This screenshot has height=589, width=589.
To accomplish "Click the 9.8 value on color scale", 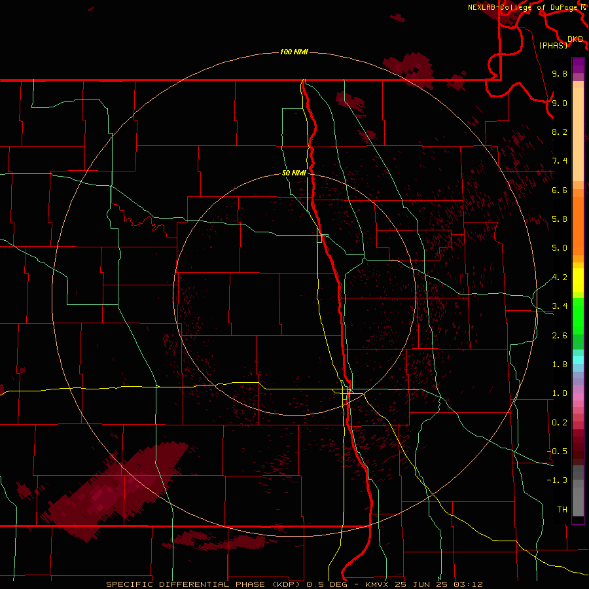I will coord(560,73).
